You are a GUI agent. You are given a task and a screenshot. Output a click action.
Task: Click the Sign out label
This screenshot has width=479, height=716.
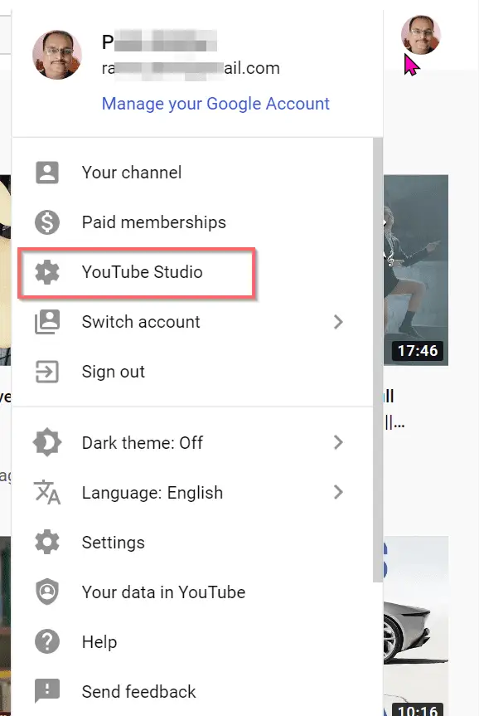114,372
